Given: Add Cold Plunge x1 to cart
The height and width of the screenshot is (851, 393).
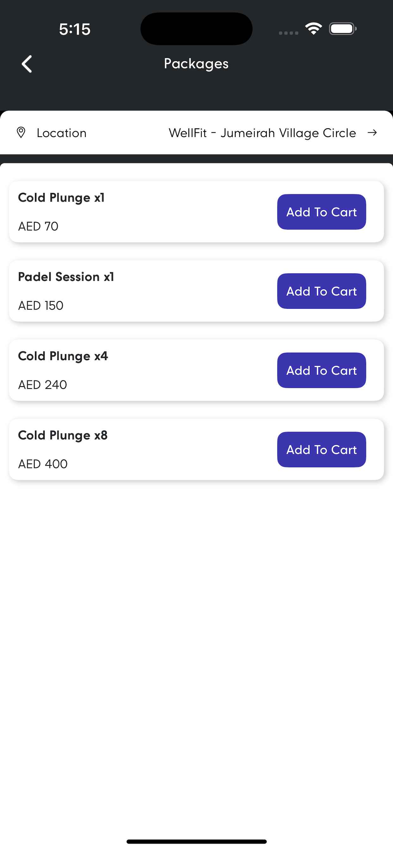Looking at the screenshot, I should [x=321, y=212].
